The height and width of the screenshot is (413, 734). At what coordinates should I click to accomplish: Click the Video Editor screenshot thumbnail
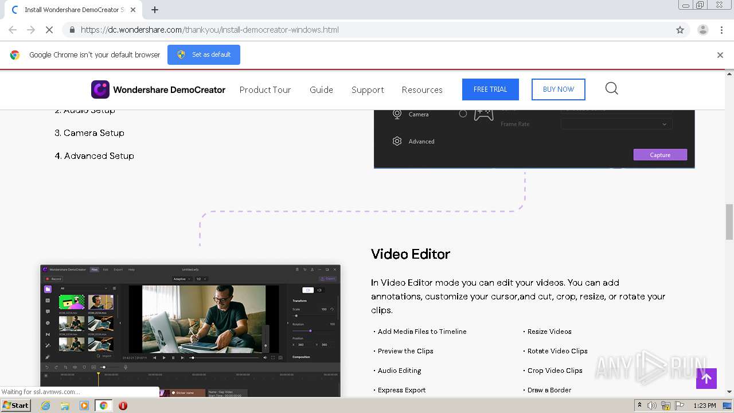pos(190,330)
